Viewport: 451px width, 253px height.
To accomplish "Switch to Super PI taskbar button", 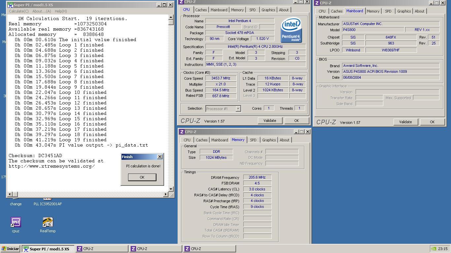I will (48, 249).
